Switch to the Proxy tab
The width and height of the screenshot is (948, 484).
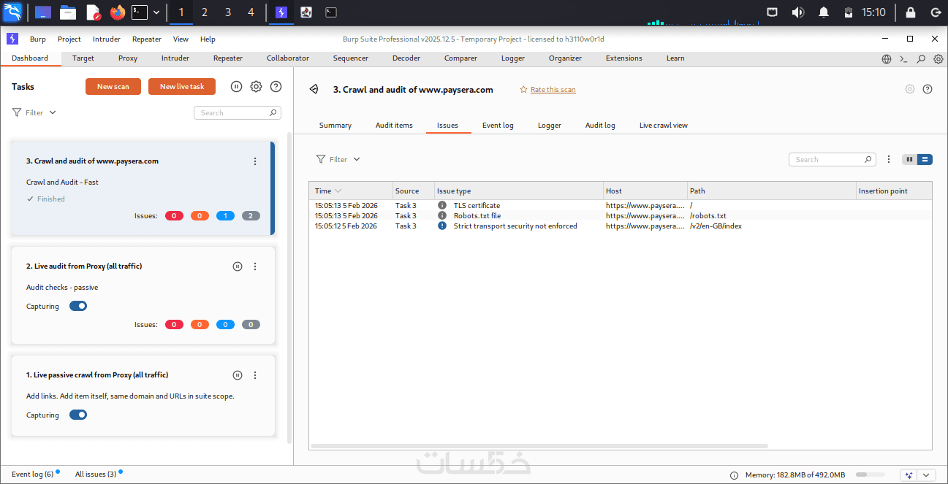pos(128,58)
